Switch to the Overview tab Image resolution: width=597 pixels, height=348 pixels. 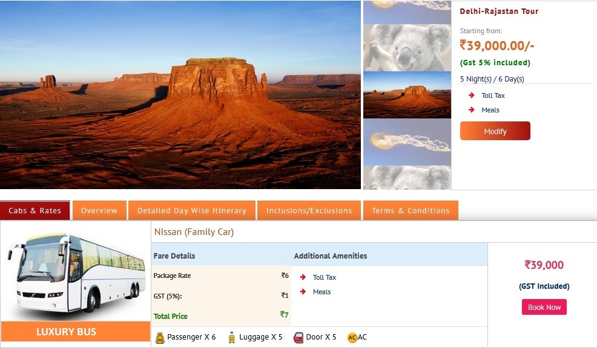coord(99,210)
